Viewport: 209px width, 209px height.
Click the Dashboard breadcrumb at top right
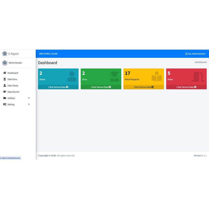(201, 62)
